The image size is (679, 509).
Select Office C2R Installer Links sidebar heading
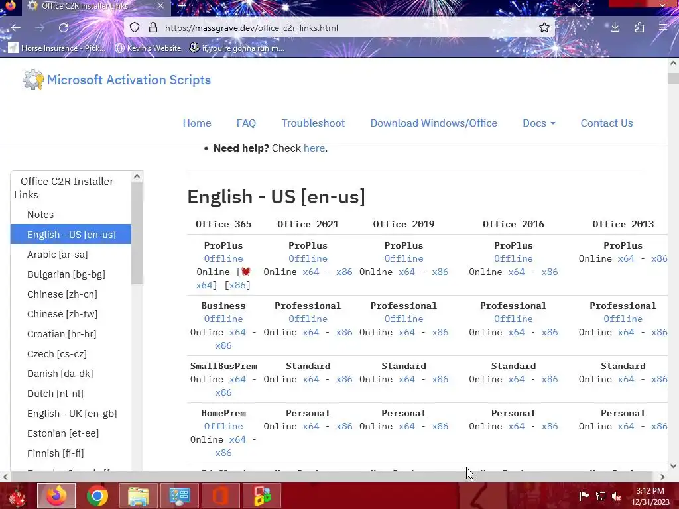[64, 188]
